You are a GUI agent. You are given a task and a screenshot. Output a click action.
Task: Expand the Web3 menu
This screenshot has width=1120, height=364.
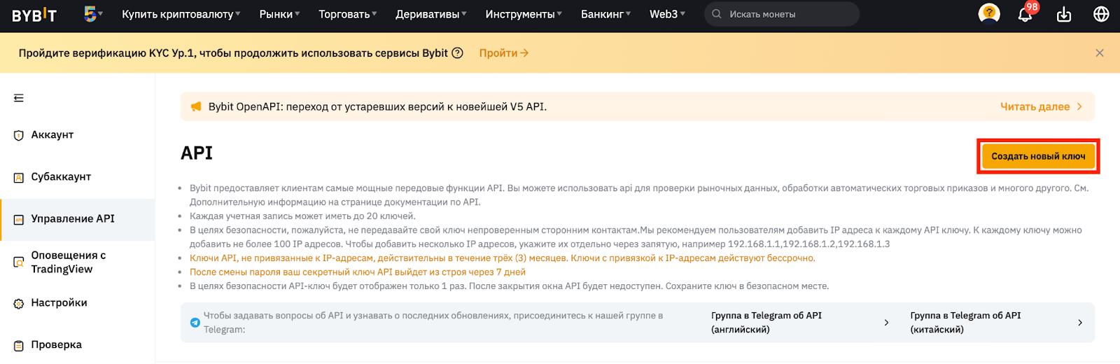(668, 14)
